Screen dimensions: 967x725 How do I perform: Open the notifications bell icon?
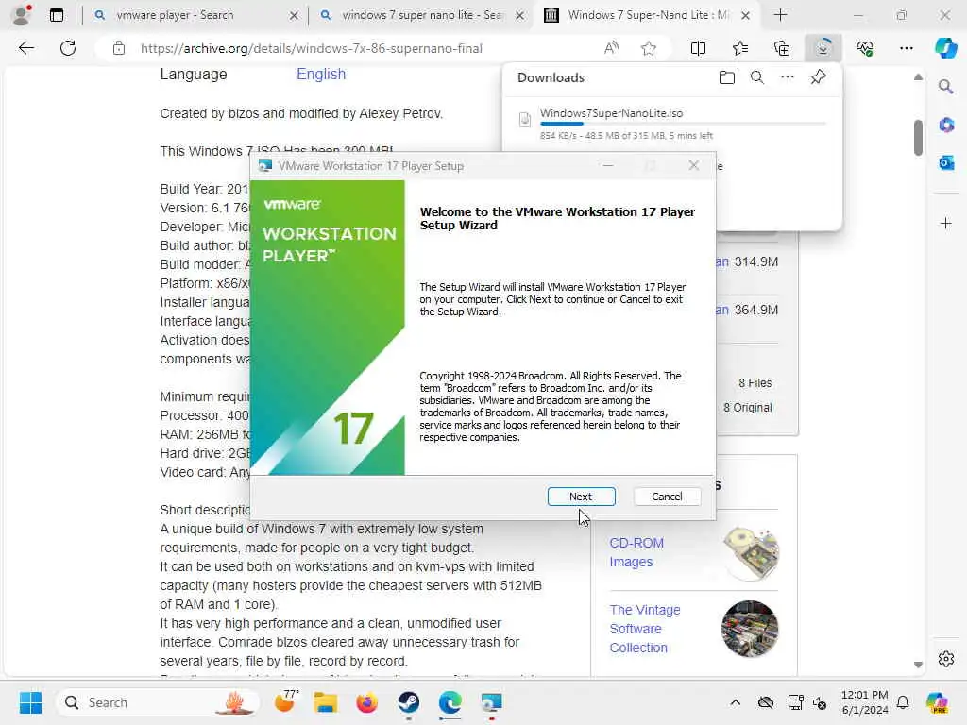(x=903, y=702)
